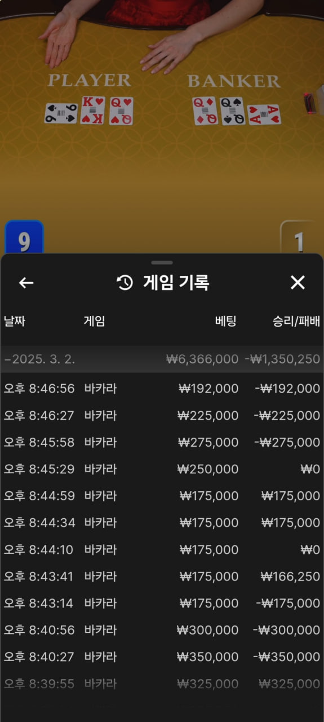
Task: Open the 오후 8:45:58 record
Action: pyautogui.click(x=162, y=442)
